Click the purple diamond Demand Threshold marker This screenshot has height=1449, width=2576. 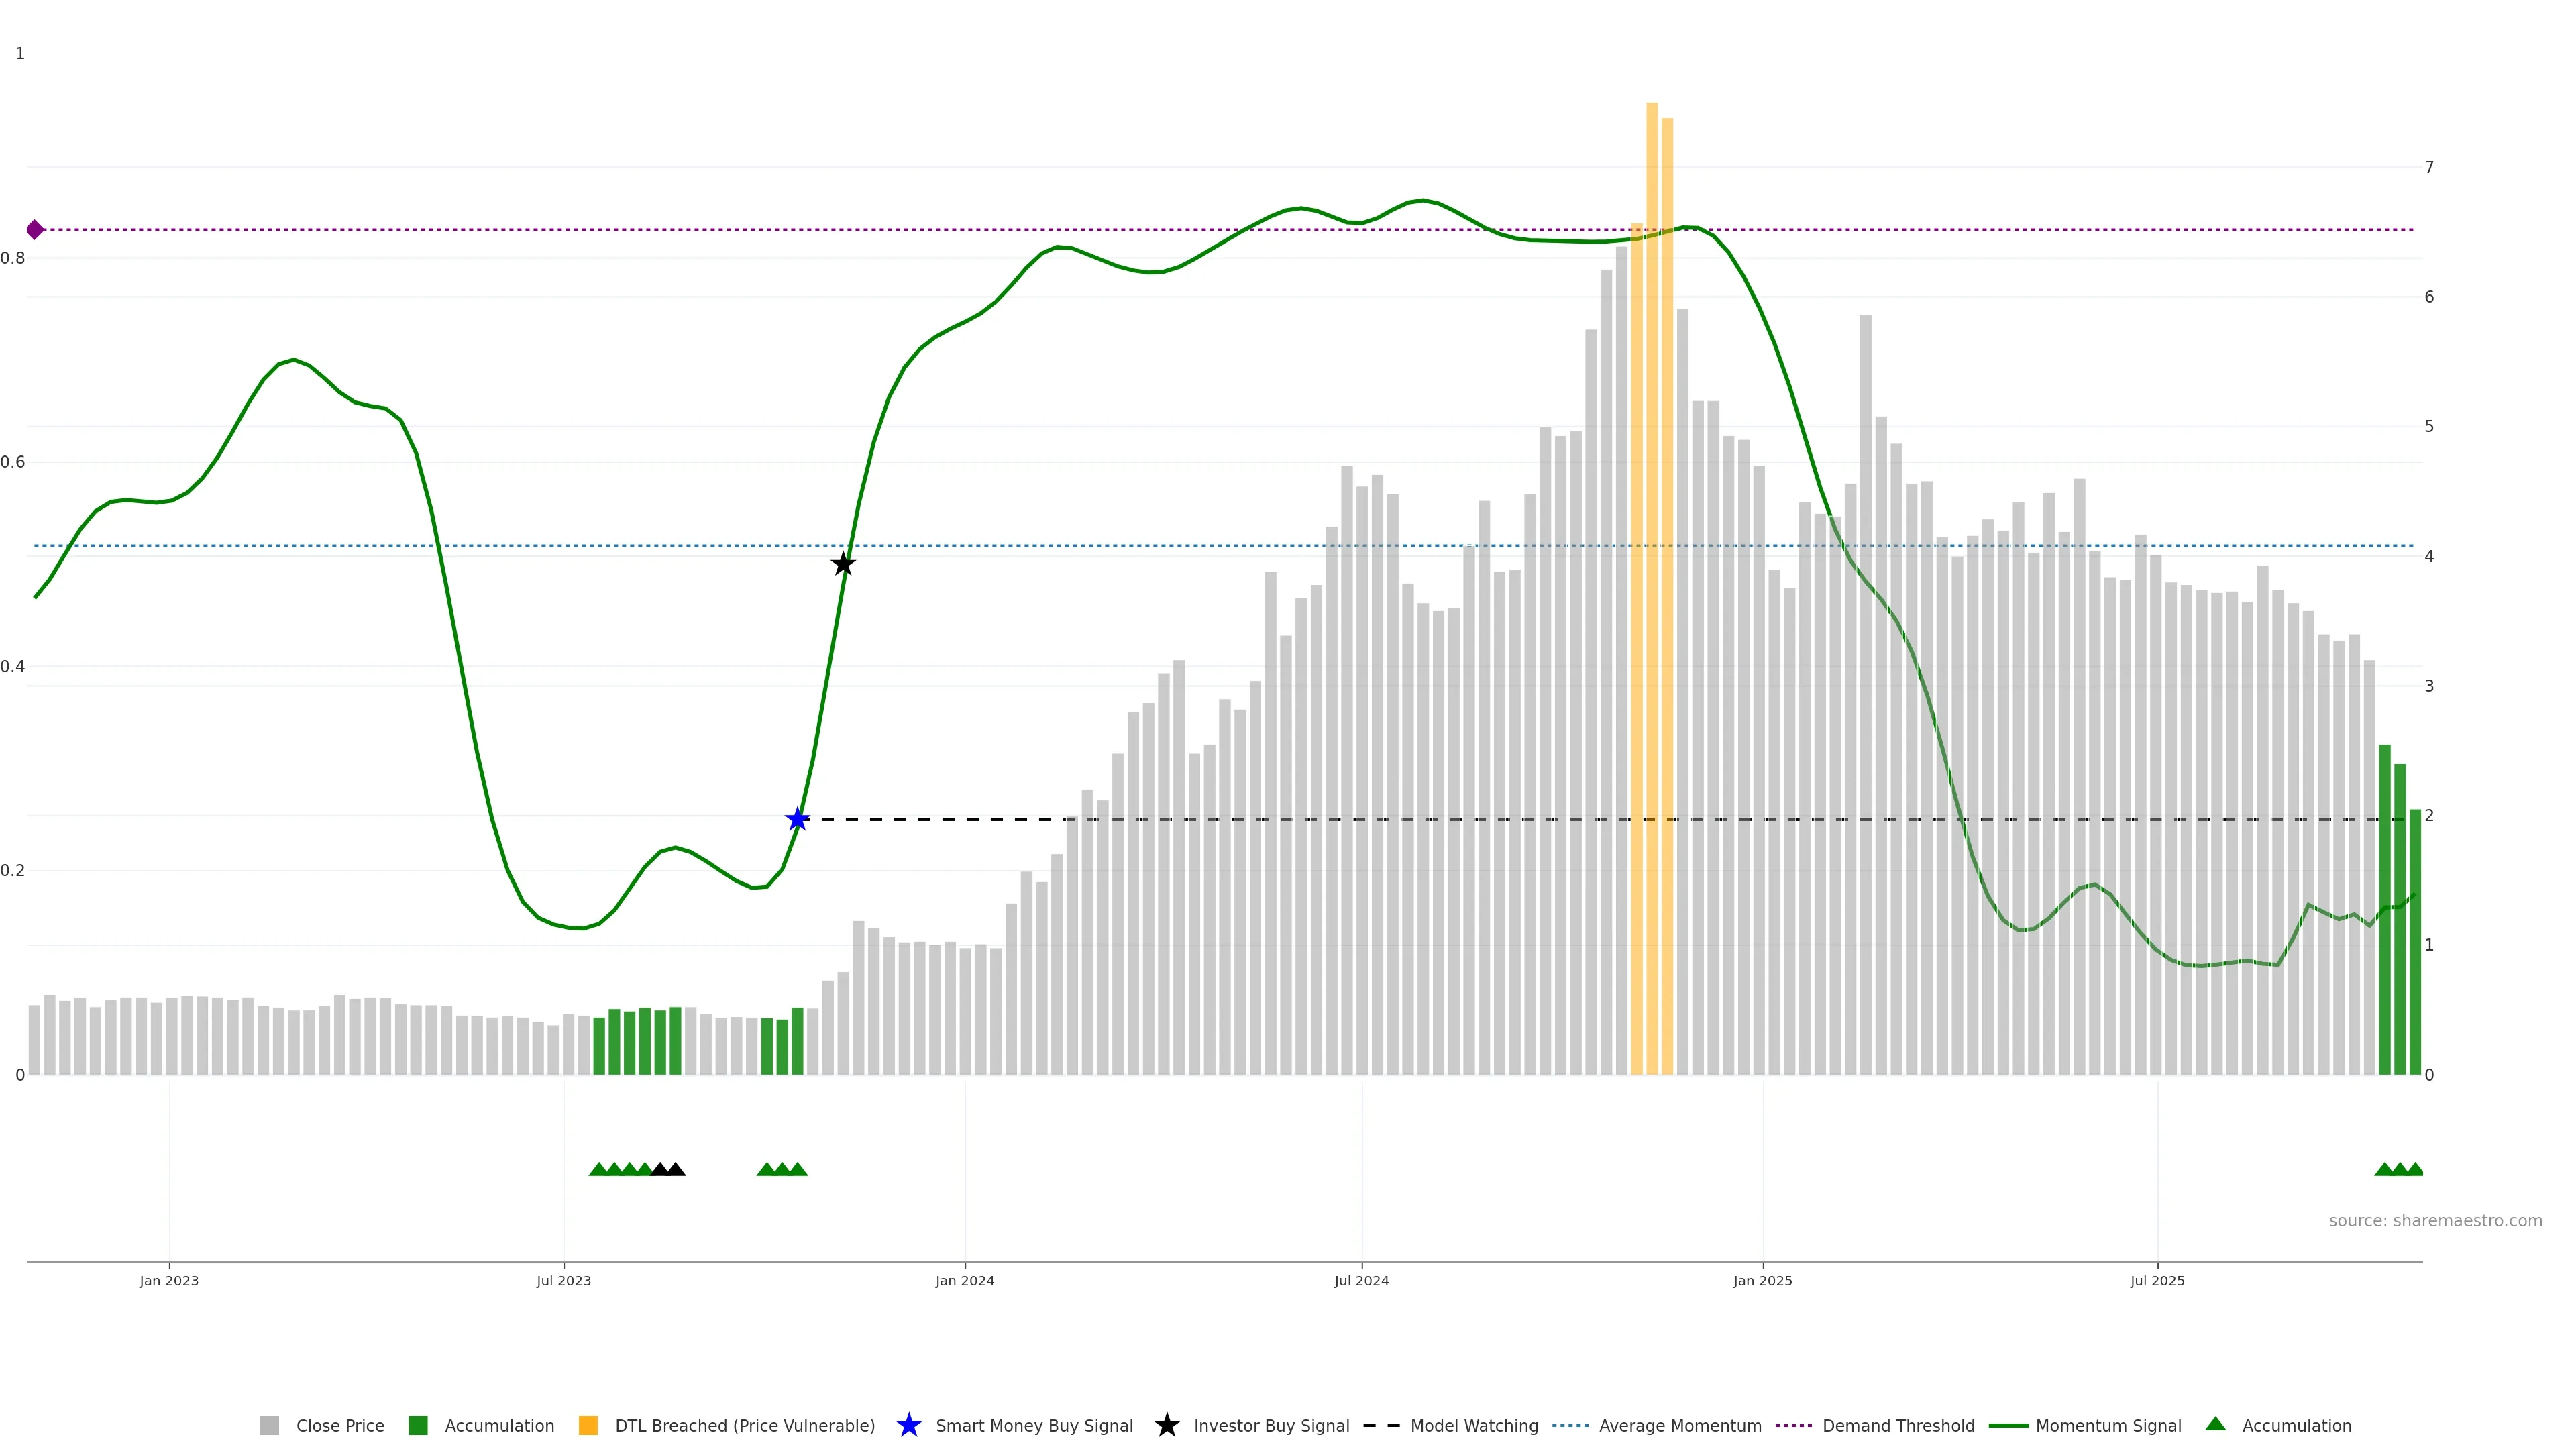click(35, 230)
